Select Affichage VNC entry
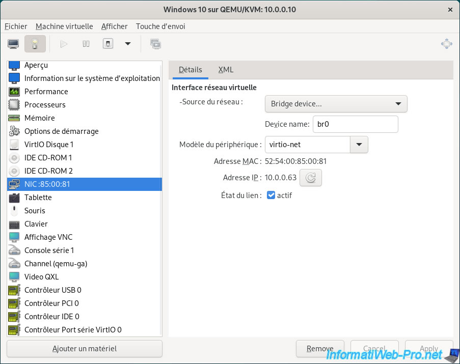The height and width of the screenshot is (364, 460). tap(85, 237)
